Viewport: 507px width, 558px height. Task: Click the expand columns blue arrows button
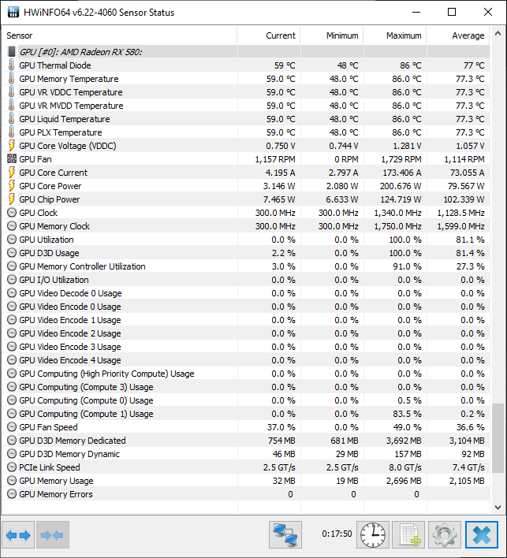pyautogui.click(x=18, y=535)
